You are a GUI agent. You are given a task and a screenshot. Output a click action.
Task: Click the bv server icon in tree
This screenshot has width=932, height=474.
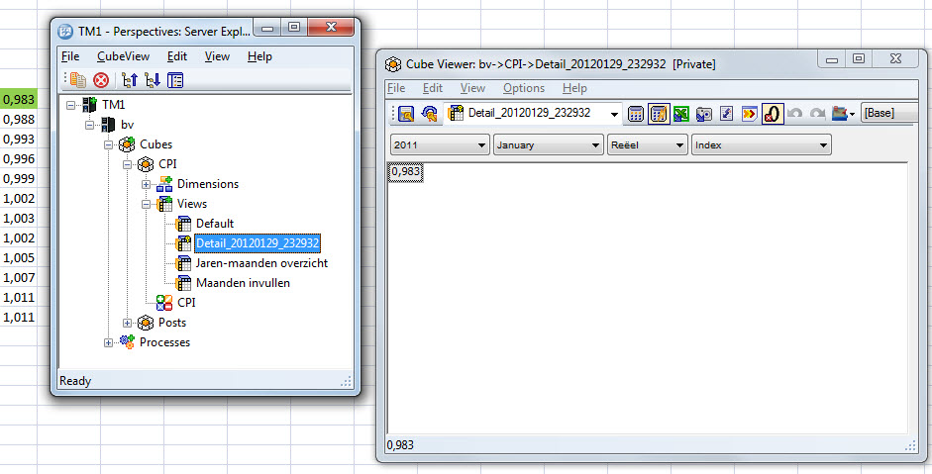108,125
